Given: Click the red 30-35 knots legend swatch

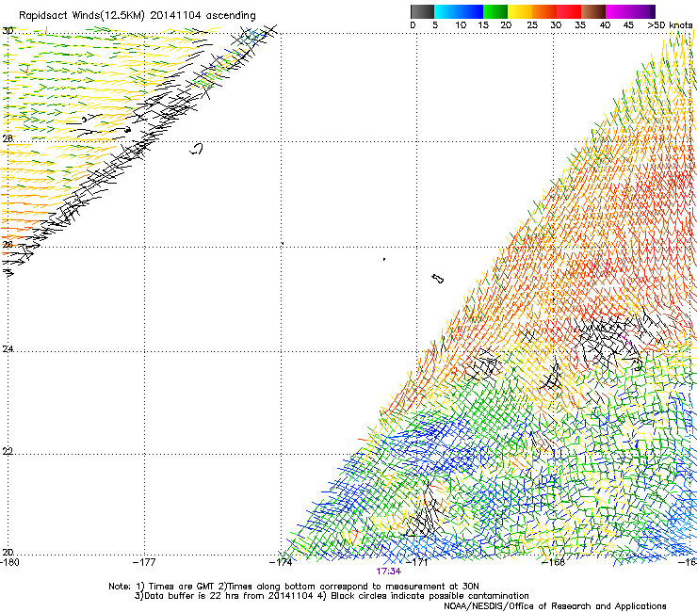Looking at the screenshot, I should pos(569,11).
